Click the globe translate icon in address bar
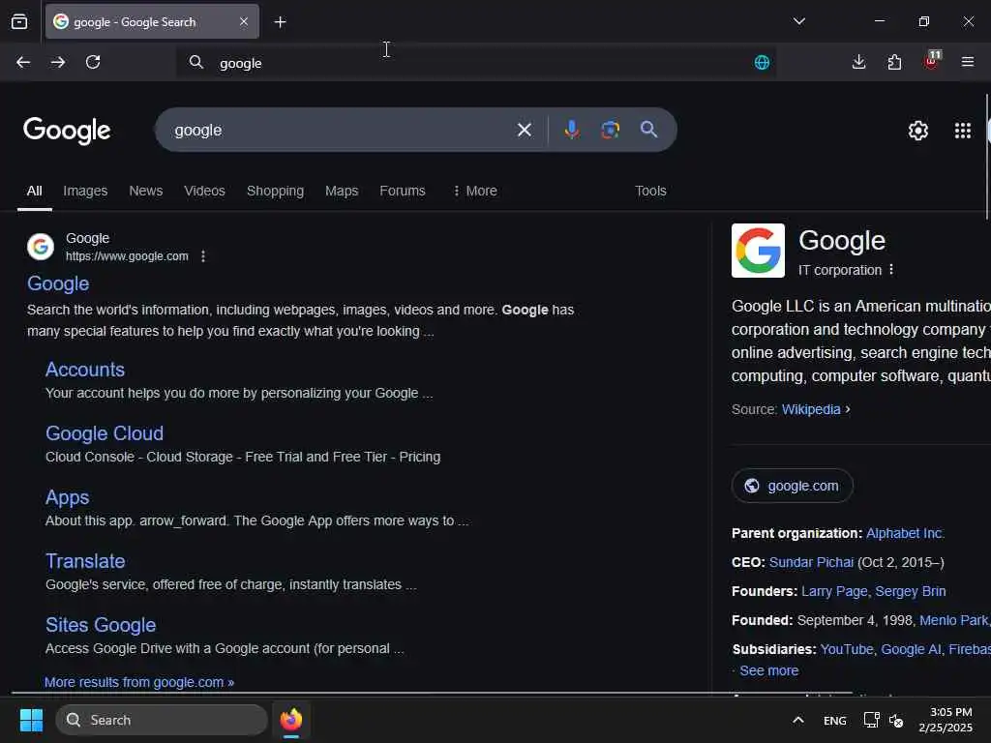The width and height of the screenshot is (991, 743). click(763, 63)
